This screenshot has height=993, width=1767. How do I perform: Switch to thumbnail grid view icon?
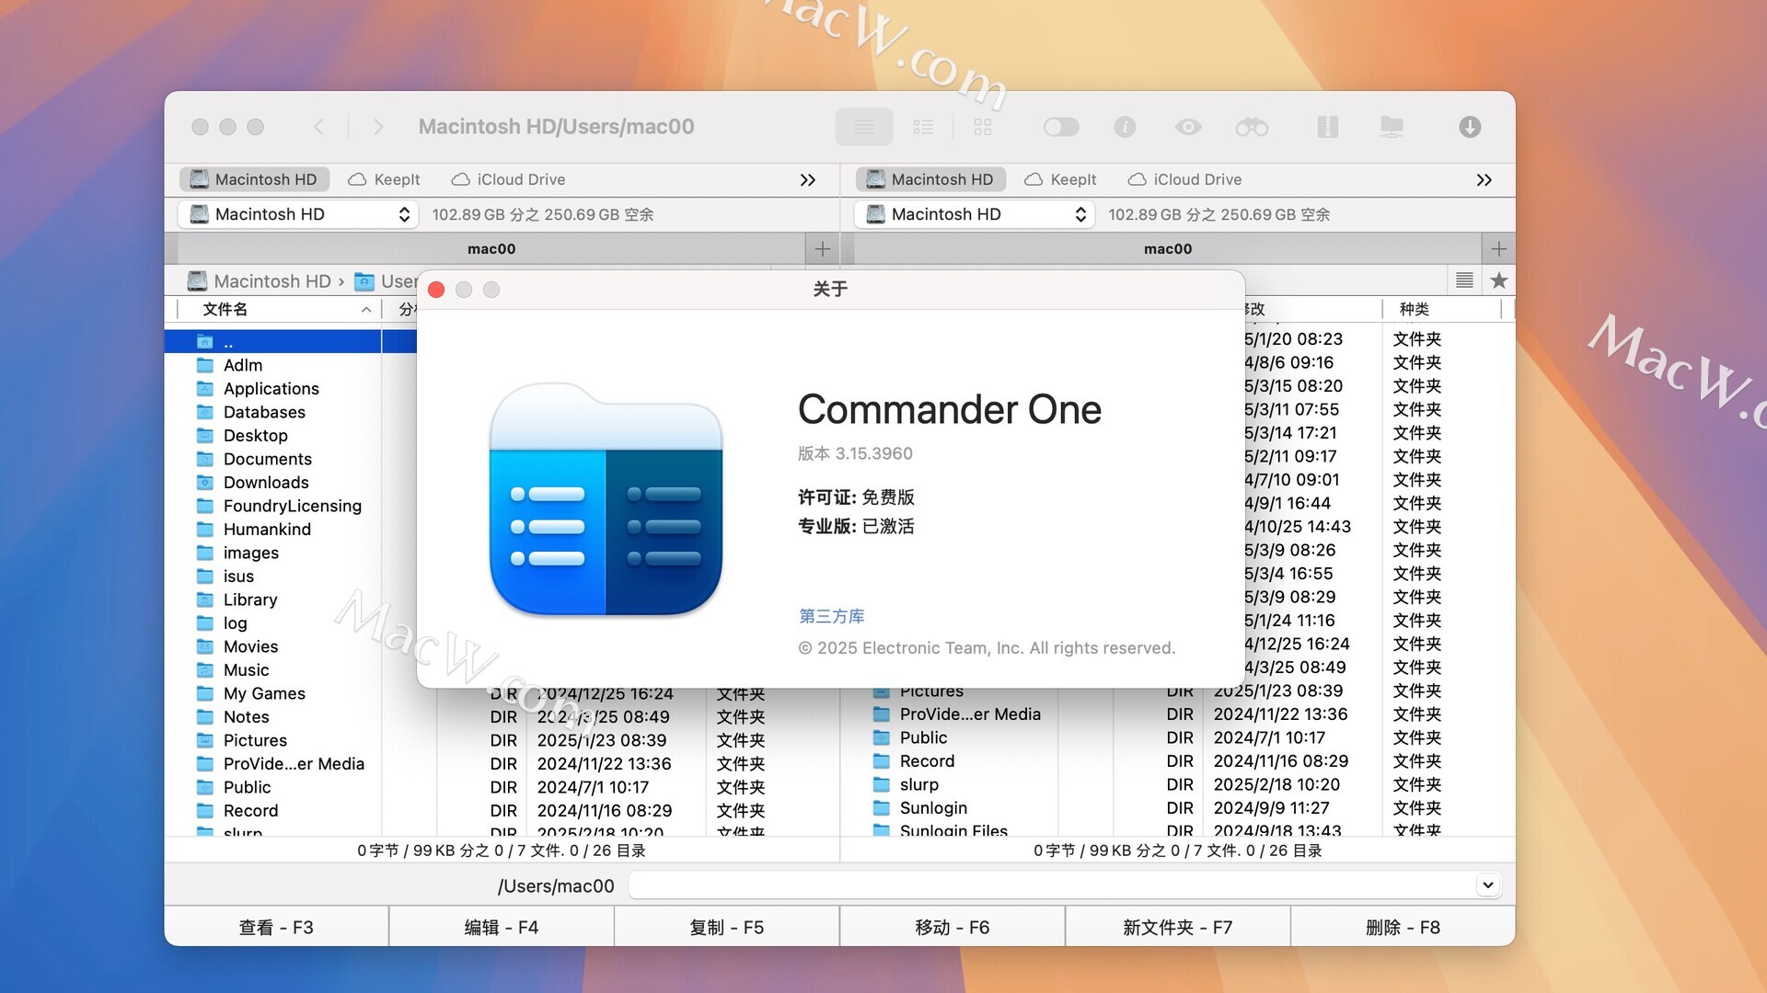(x=983, y=127)
